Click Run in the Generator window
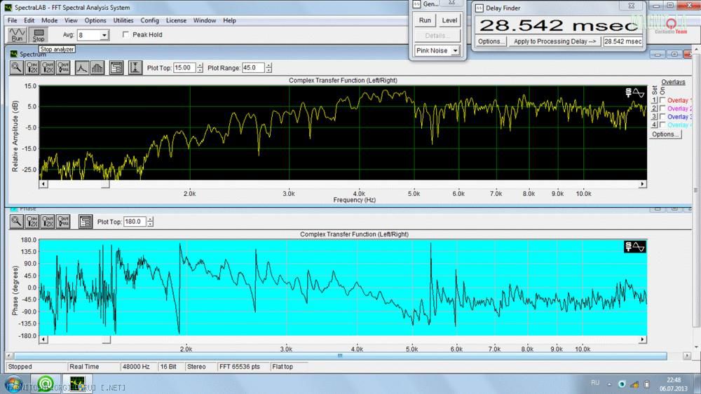The image size is (701, 394). [425, 20]
